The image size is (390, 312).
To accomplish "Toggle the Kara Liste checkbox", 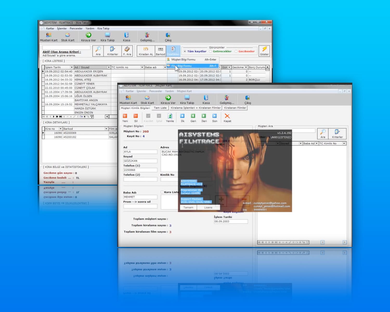I will click(162, 192).
